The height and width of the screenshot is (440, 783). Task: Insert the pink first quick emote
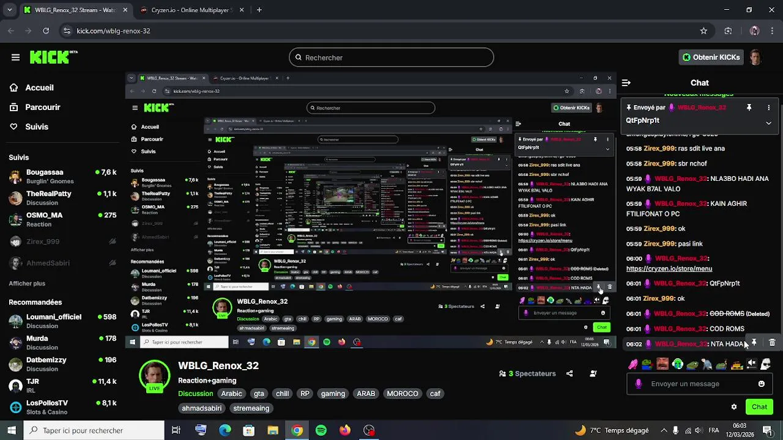[633, 364]
